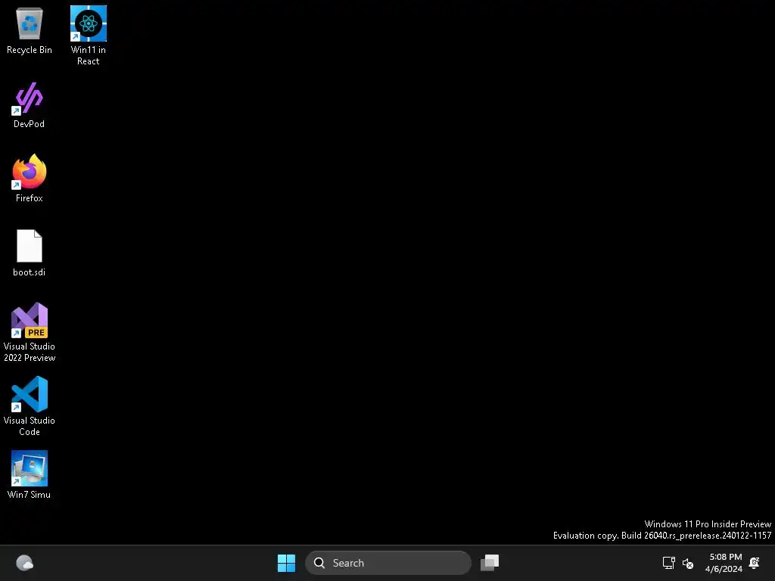Screen dimensions: 775x581
Task: Click the muted volume tray icon
Action: coord(687,563)
